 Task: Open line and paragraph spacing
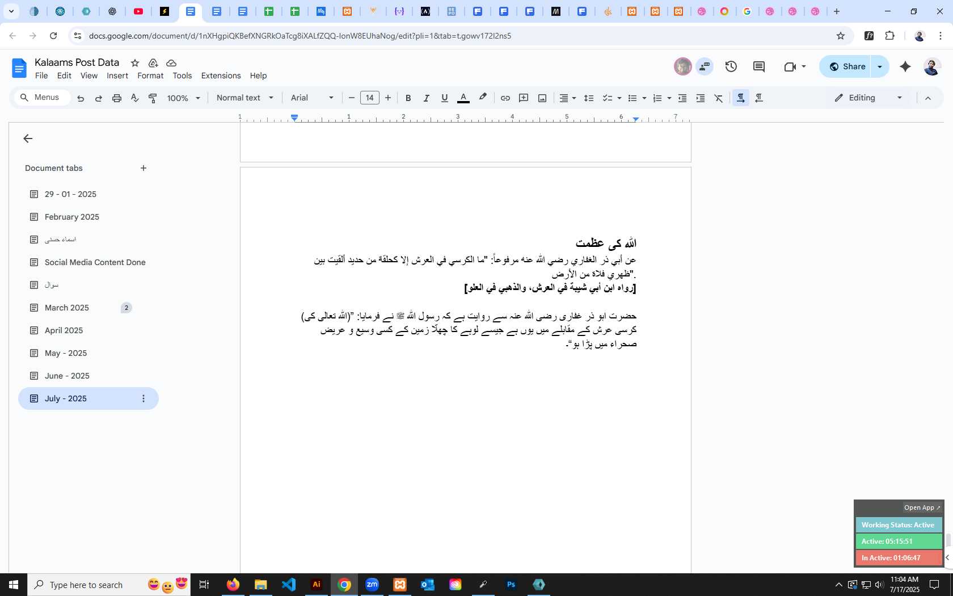pos(589,98)
